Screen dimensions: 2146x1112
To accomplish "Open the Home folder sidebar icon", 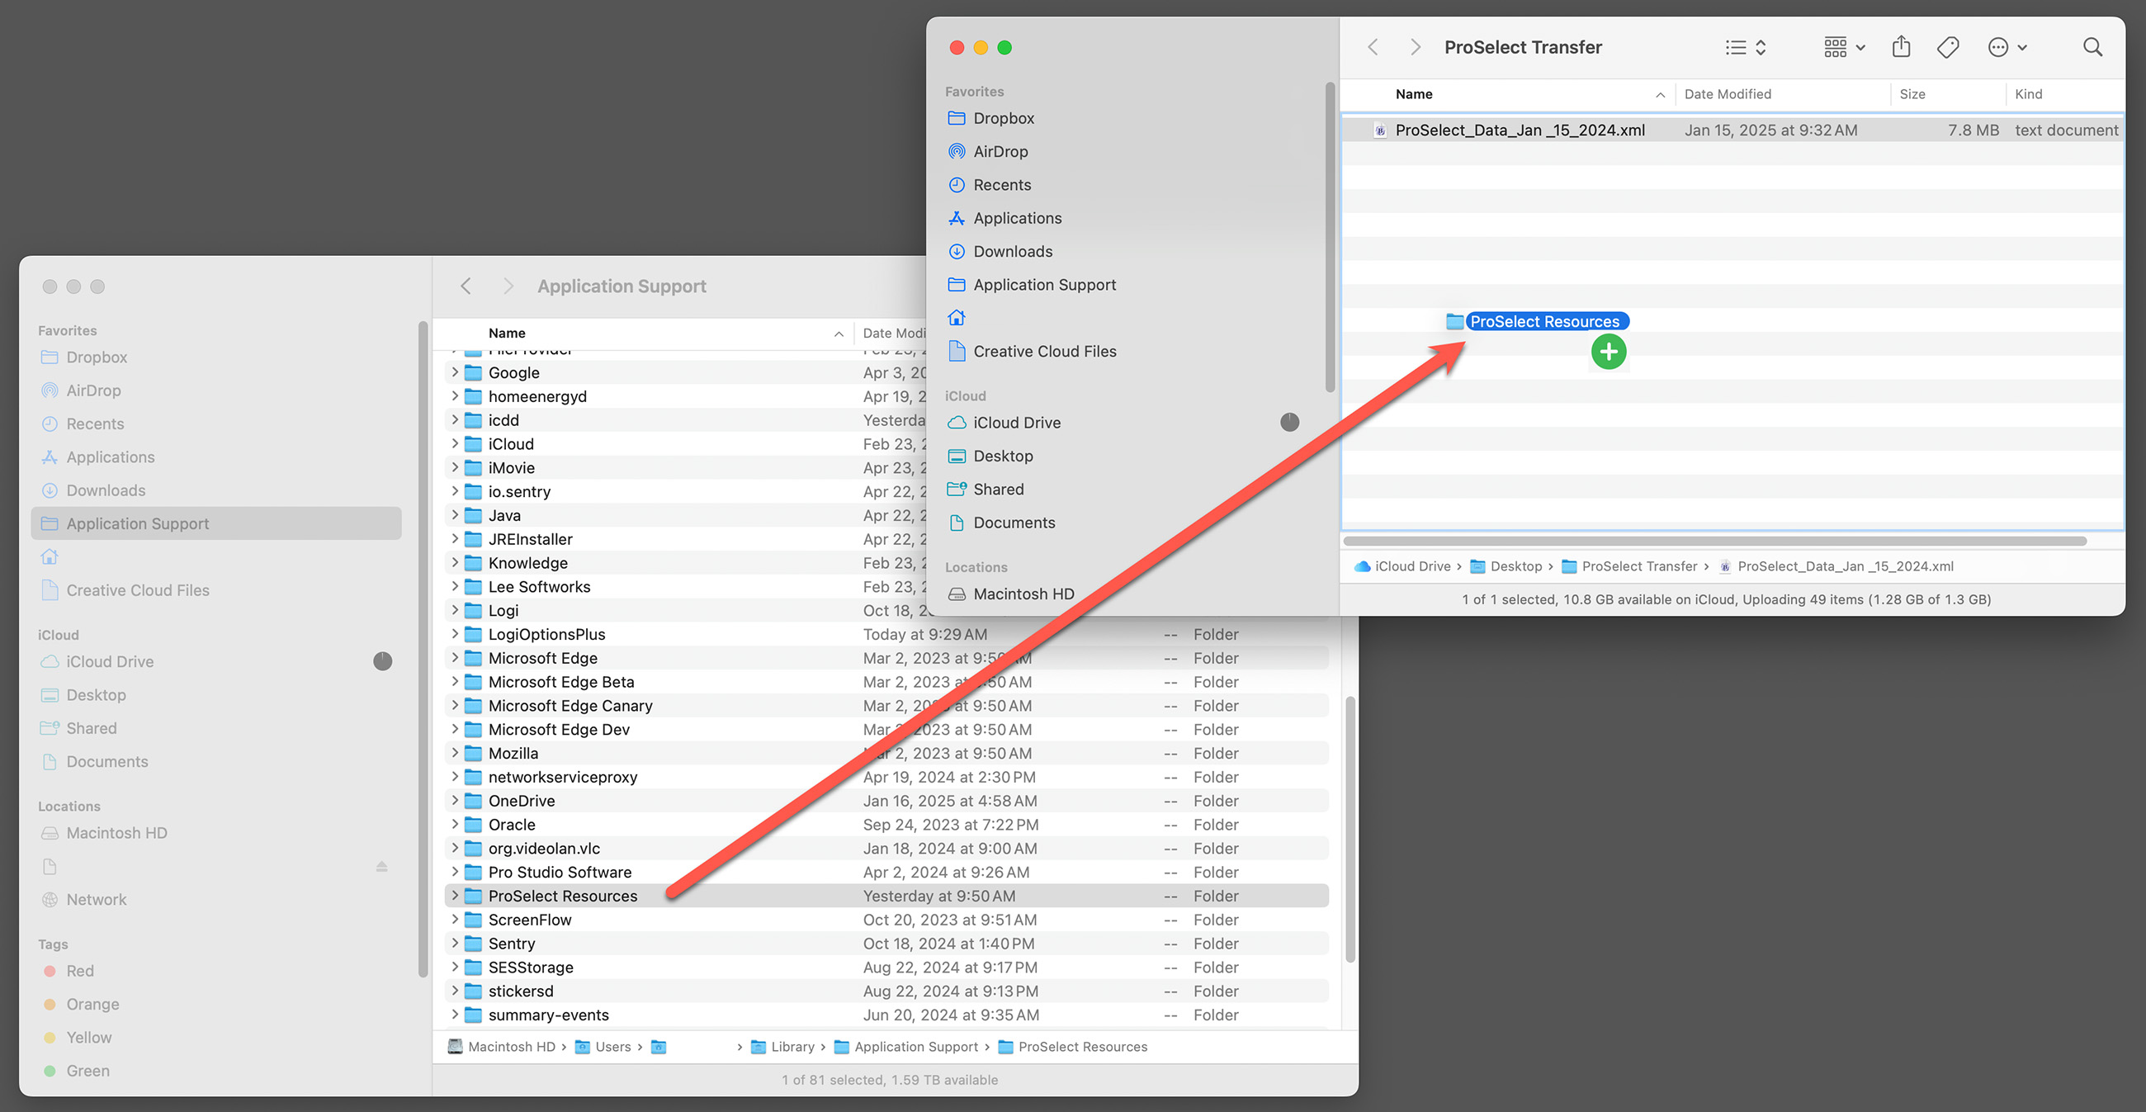I will [957, 318].
